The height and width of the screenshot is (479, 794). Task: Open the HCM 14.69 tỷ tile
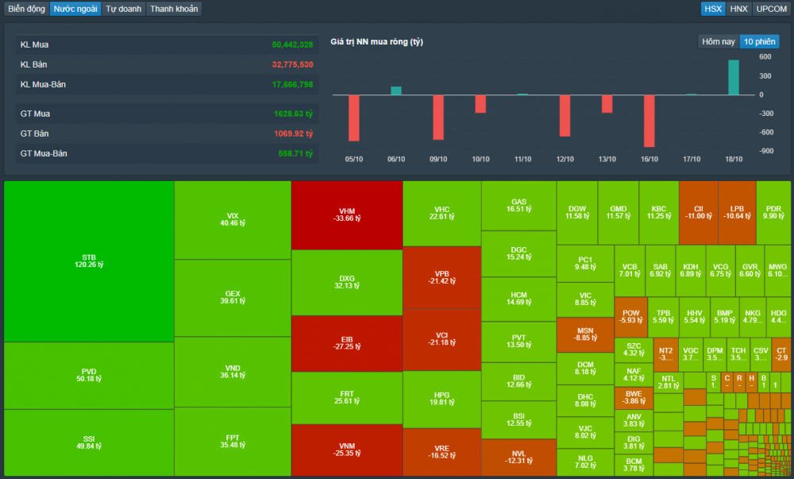pos(519,299)
